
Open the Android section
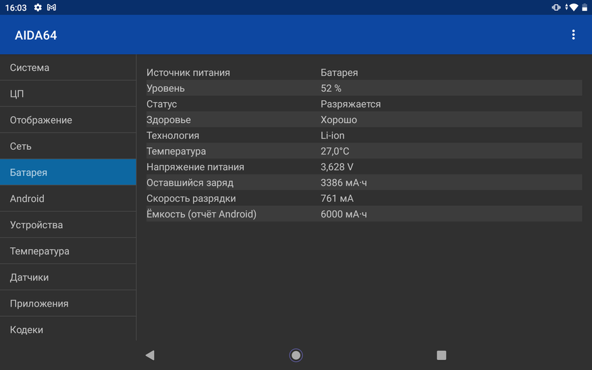pyautogui.click(x=68, y=199)
